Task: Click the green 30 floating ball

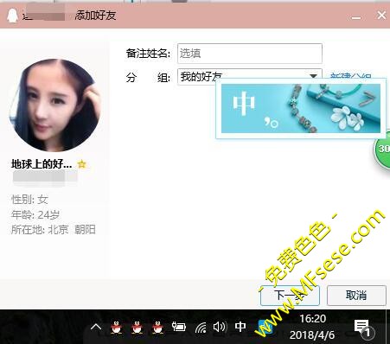Action: coord(382,150)
